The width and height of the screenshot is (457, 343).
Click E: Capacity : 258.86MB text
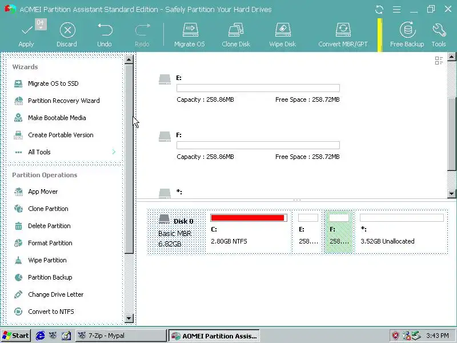tap(205, 99)
